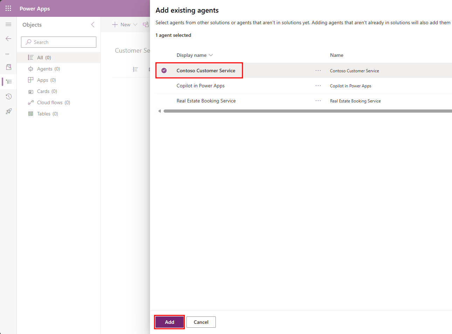Open more options for Real Estate Booking Service
The height and width of the screenshot is (334, 452).
pyautogui.click(x=318, y=101)
